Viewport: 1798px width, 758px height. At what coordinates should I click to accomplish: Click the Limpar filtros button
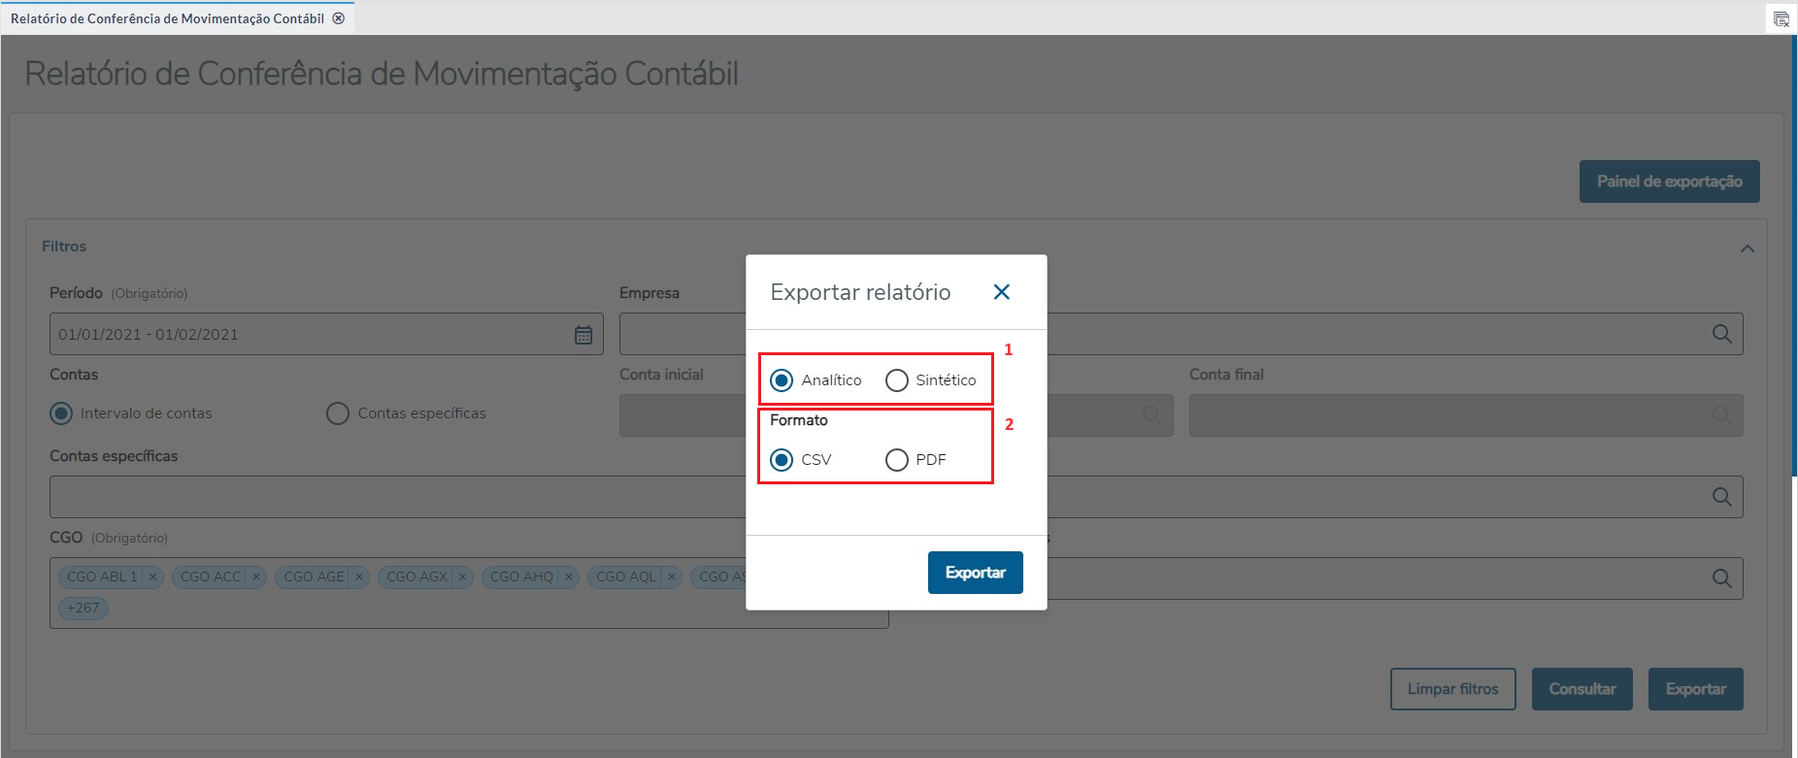[x=1452, y=689]
